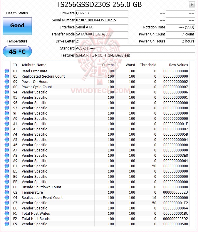Select the Reallocation Event Count name
The height and width of the screenshot is (232, 198).
(42, 197)
